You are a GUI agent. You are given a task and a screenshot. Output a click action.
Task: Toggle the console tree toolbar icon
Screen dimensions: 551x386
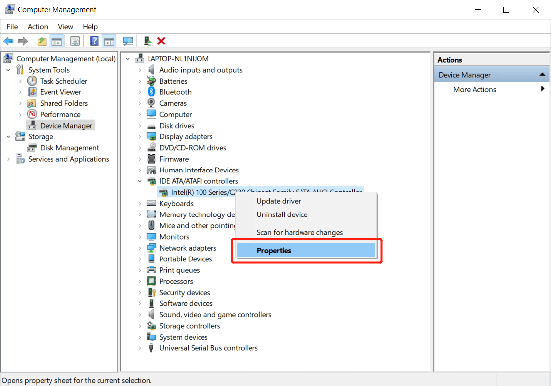(57, 41)
